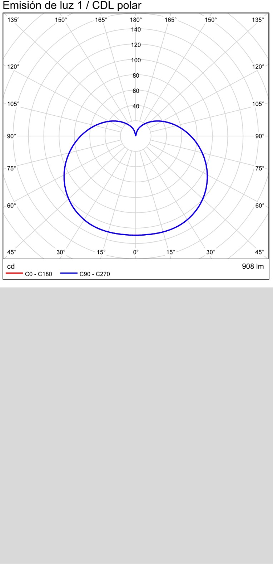Select the C0 - C180 legend label
Screen dimensions: 273x564
(38, 274)
